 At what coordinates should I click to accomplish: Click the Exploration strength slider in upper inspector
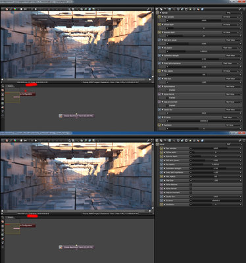pos(204,59)
